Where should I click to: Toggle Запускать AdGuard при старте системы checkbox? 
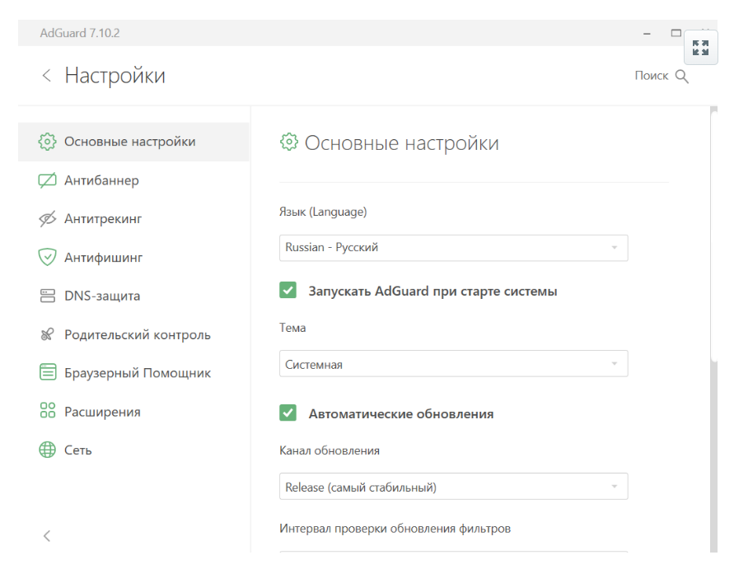(x=288, y=291)
